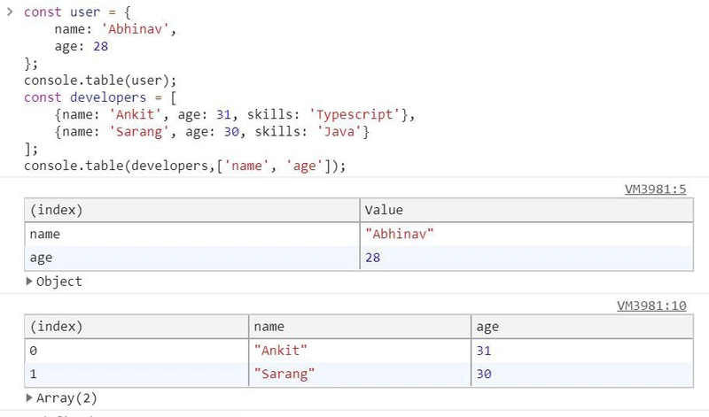Click the (index) header in developers table
The width and height of the screenshot is (709, 417).
point(56,327)
